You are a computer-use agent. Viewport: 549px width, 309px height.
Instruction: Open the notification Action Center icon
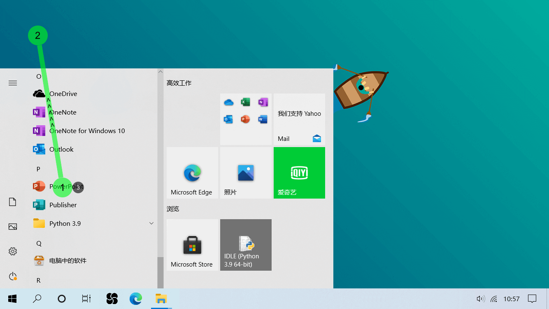(x=532, y=299)
